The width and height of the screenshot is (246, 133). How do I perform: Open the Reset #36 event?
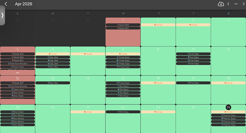[x=17, y=54]
